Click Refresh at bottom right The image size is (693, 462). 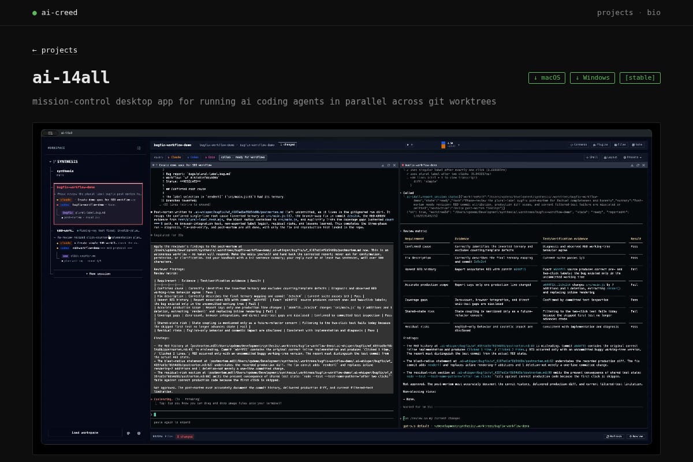click(613, 437)
